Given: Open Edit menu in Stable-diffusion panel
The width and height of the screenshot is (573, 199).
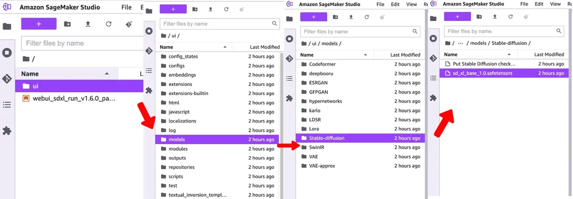Looking at the screenshot, I should tap(539, 4).
